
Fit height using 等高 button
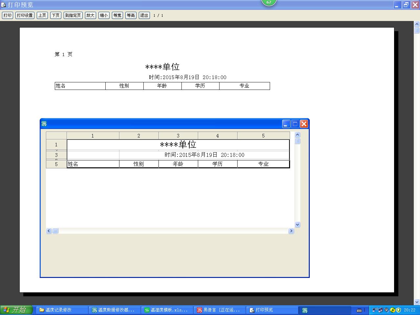(131, 15)
